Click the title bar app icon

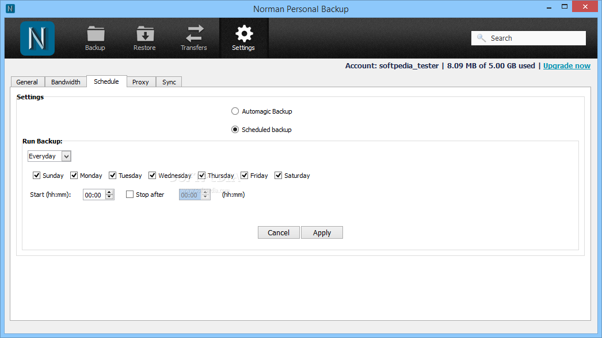[x=10, y=9]
